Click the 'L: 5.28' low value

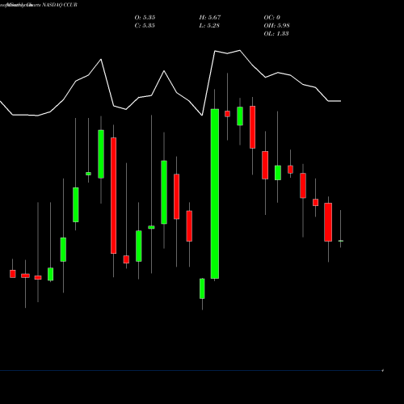[209, 25]
